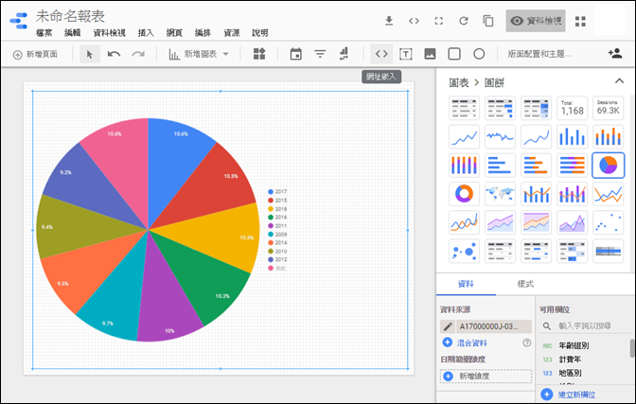Insert a text box
This screenshot has height=404, width=636.
406,54
